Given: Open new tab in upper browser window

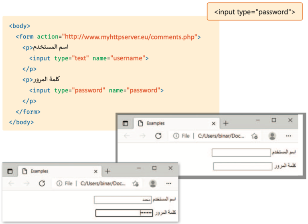Looking at the screenshot, I should (x=226, y=123).
